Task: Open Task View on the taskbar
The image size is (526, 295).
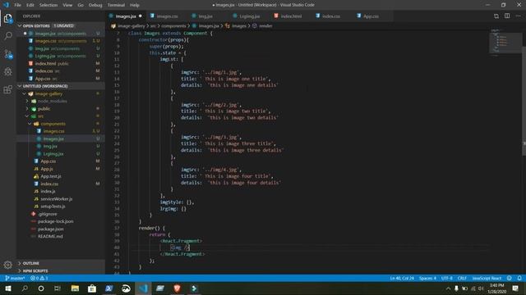Action: 58,288
